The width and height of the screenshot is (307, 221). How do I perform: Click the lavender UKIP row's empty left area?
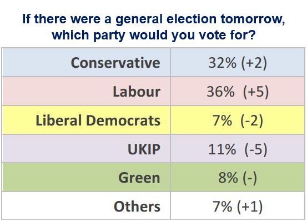64,149
